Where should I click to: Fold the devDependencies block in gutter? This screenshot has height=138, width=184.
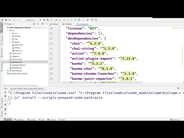click(x=61, y=39)
